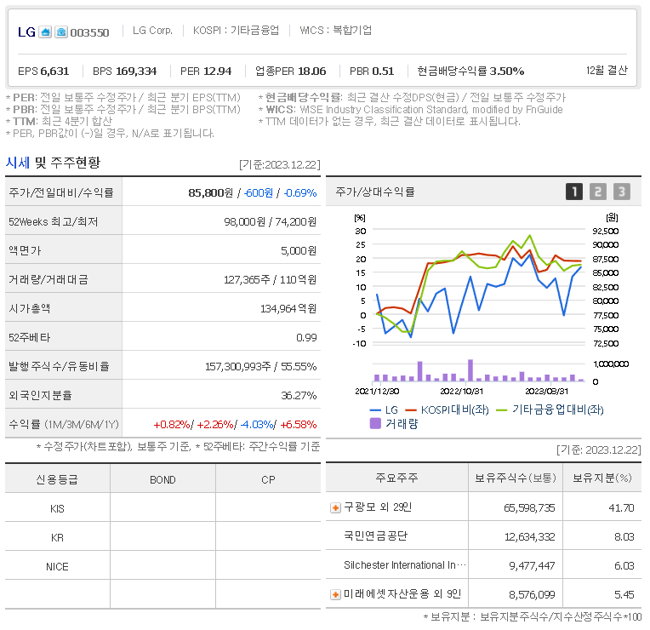Switch to chart tab 3
The width and height of the screenshot is (650, 630).
coord(622,192)
